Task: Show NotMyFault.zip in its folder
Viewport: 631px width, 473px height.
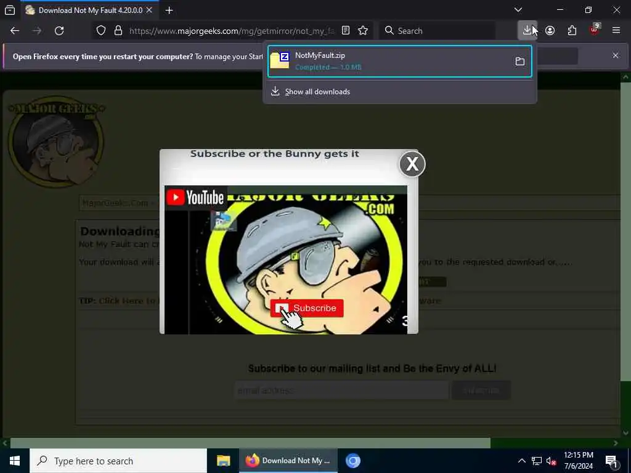Action: tap(520, 61)
